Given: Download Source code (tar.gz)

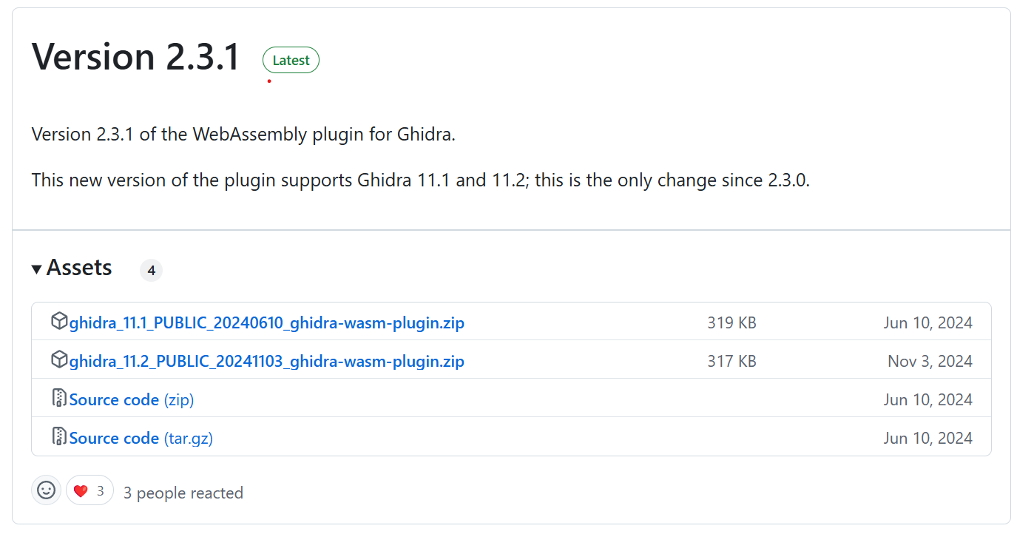Looking at the screenshot, I should click(141, 439).
